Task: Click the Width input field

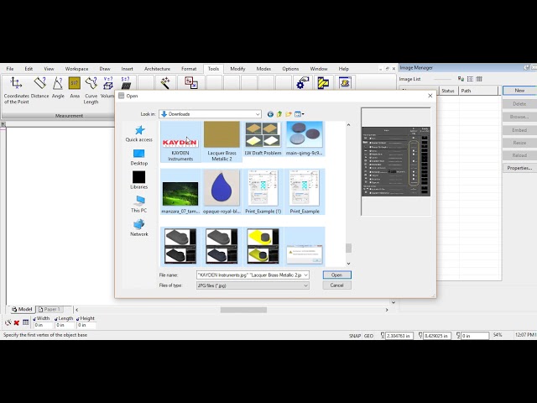Action: 43,325
